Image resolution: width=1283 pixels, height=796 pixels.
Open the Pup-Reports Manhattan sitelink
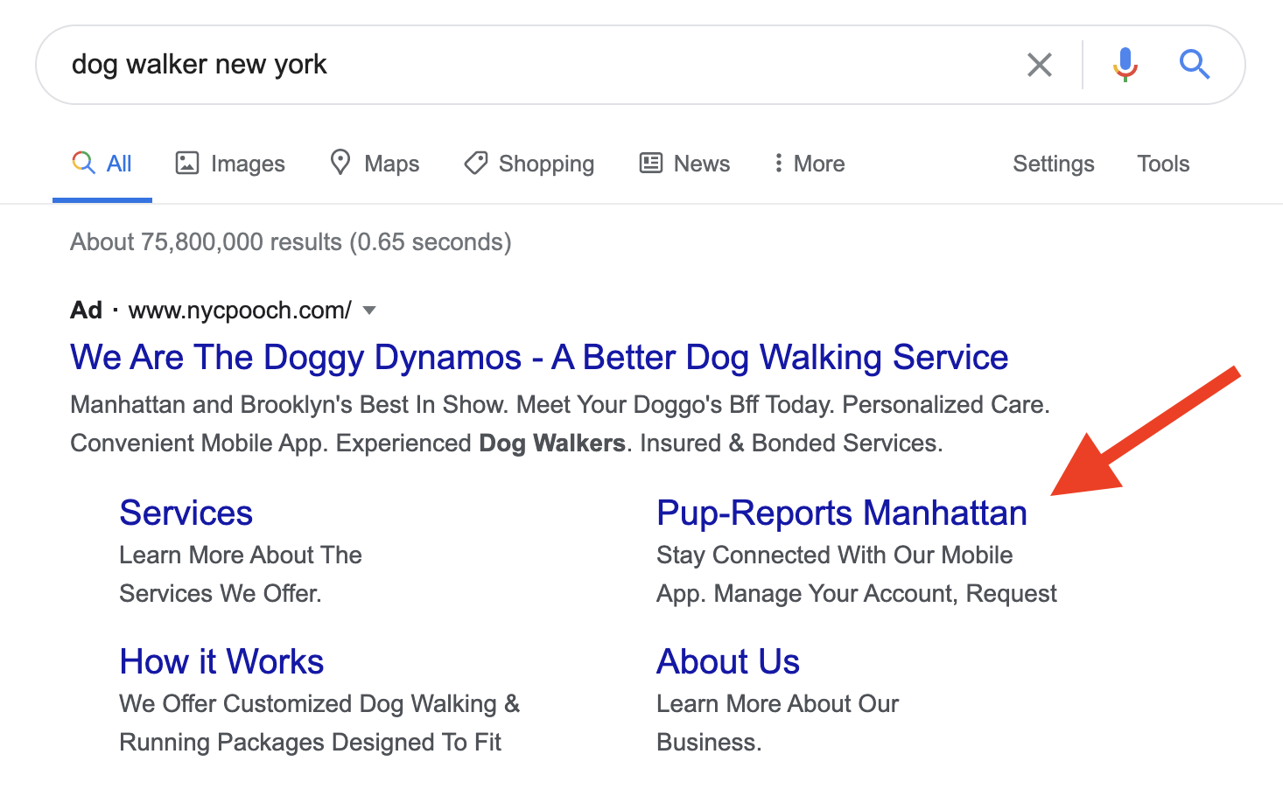click(x=842, y=513)
